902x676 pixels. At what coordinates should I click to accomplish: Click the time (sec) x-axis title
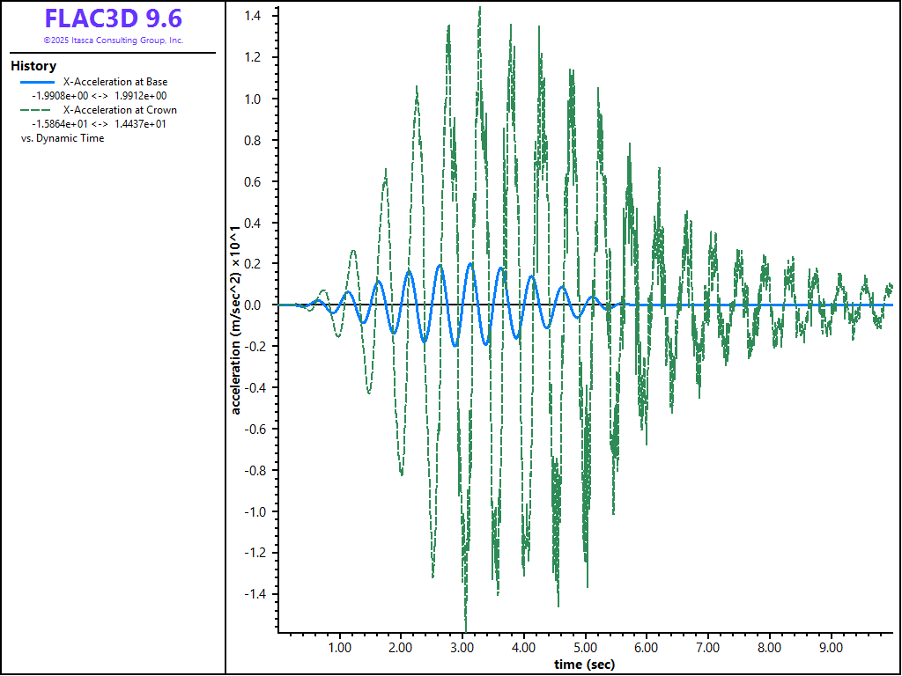584,665
